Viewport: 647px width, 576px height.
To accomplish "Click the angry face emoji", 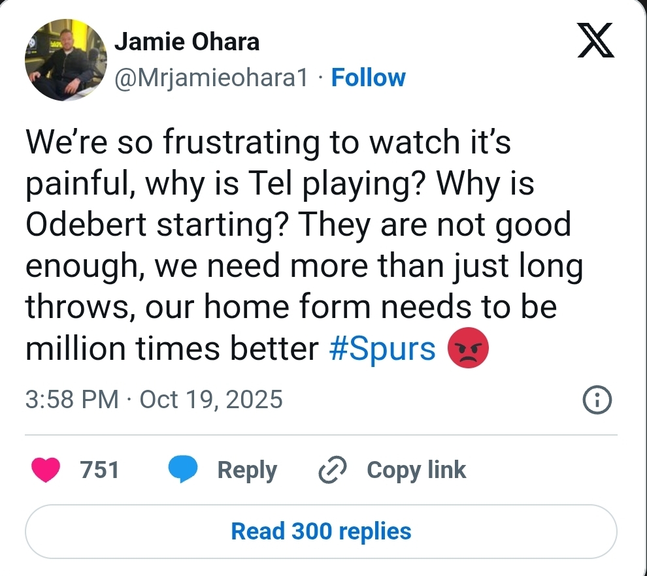I will click(x=468, y=349).
